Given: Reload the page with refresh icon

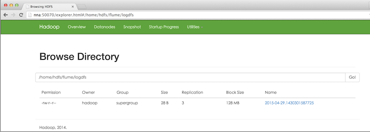Looking at the screenshot, I should click(x=21, y=15).
